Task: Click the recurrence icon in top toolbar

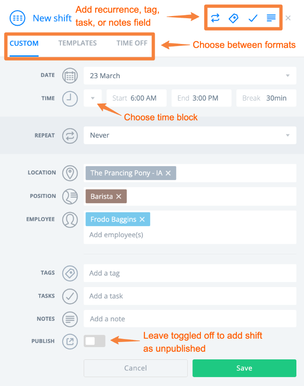Action: click(215, 18)
